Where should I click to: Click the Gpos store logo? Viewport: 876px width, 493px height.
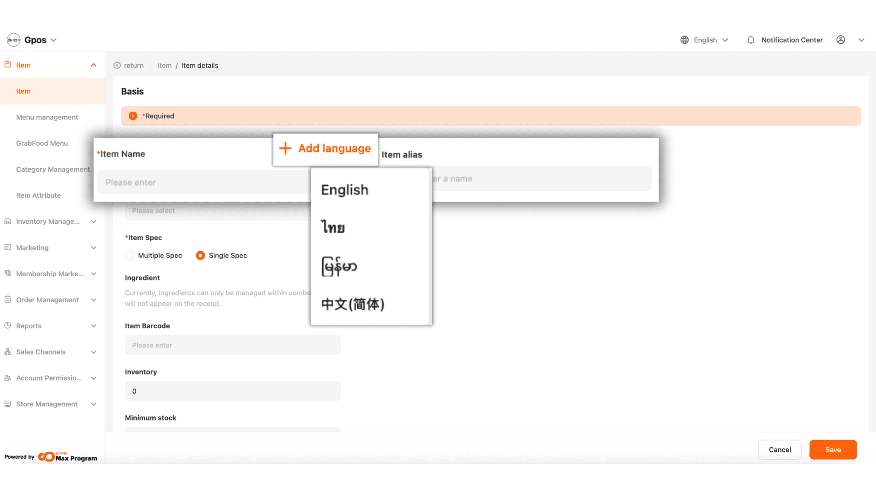(x=14, y=40)
